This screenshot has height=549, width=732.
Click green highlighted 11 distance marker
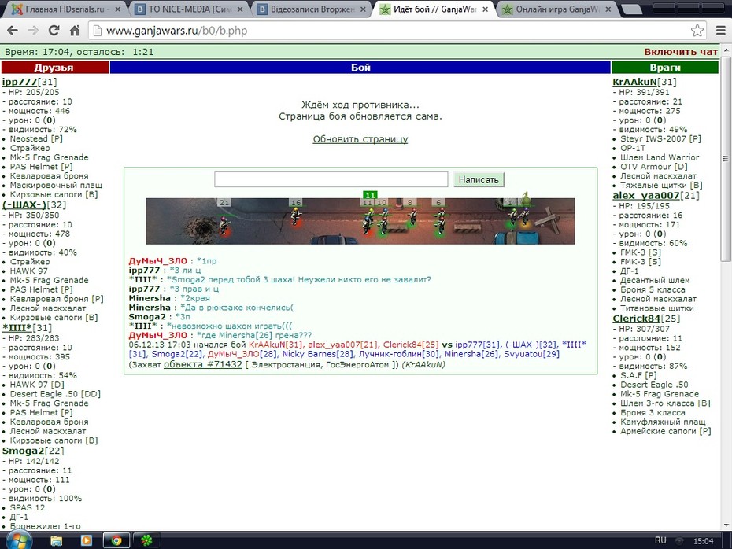[x=370, y=195]
